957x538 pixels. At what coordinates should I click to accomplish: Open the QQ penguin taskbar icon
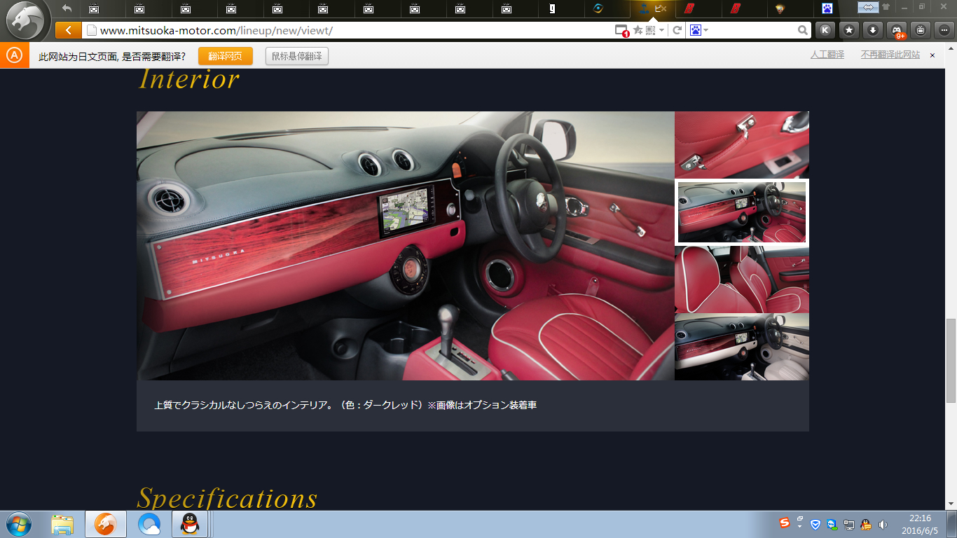click(189, 524)
